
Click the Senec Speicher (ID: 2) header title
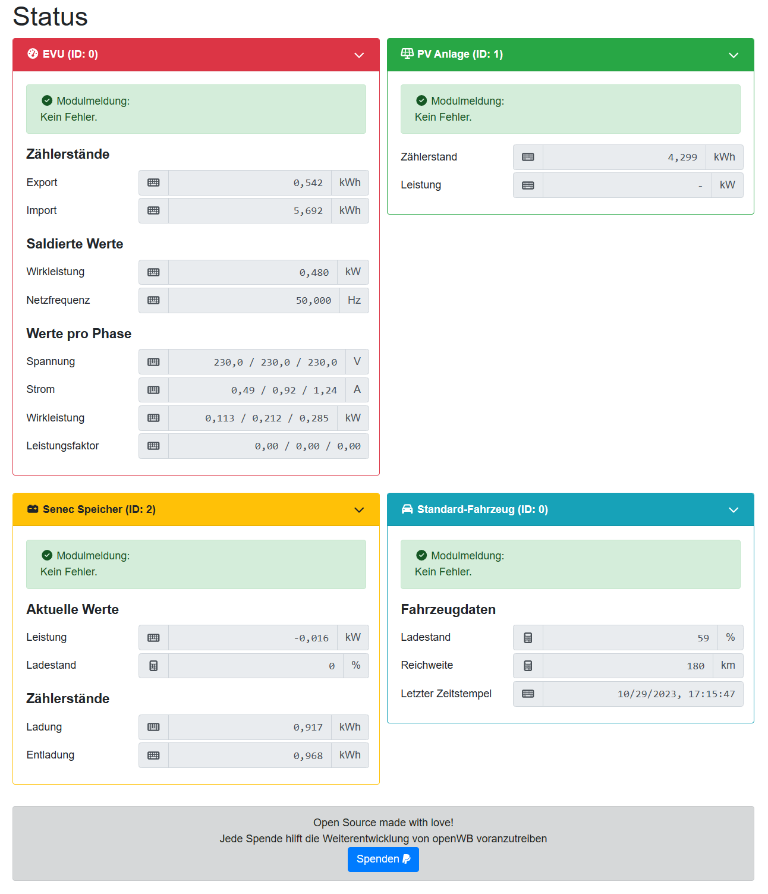[99, 509]
